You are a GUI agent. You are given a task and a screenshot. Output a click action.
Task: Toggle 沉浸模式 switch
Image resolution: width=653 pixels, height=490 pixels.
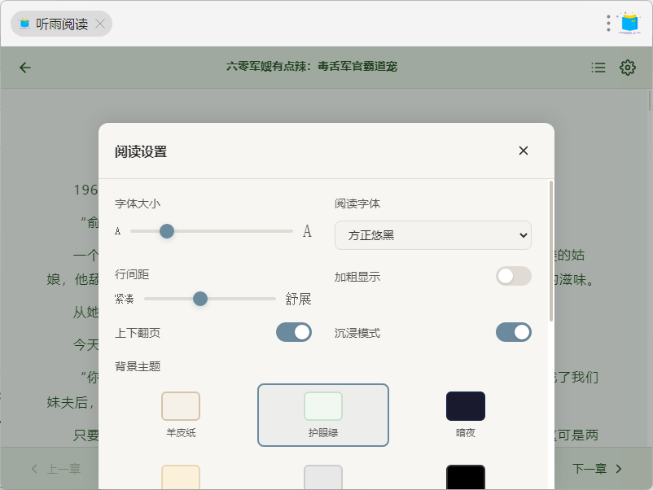coord(514,332)
